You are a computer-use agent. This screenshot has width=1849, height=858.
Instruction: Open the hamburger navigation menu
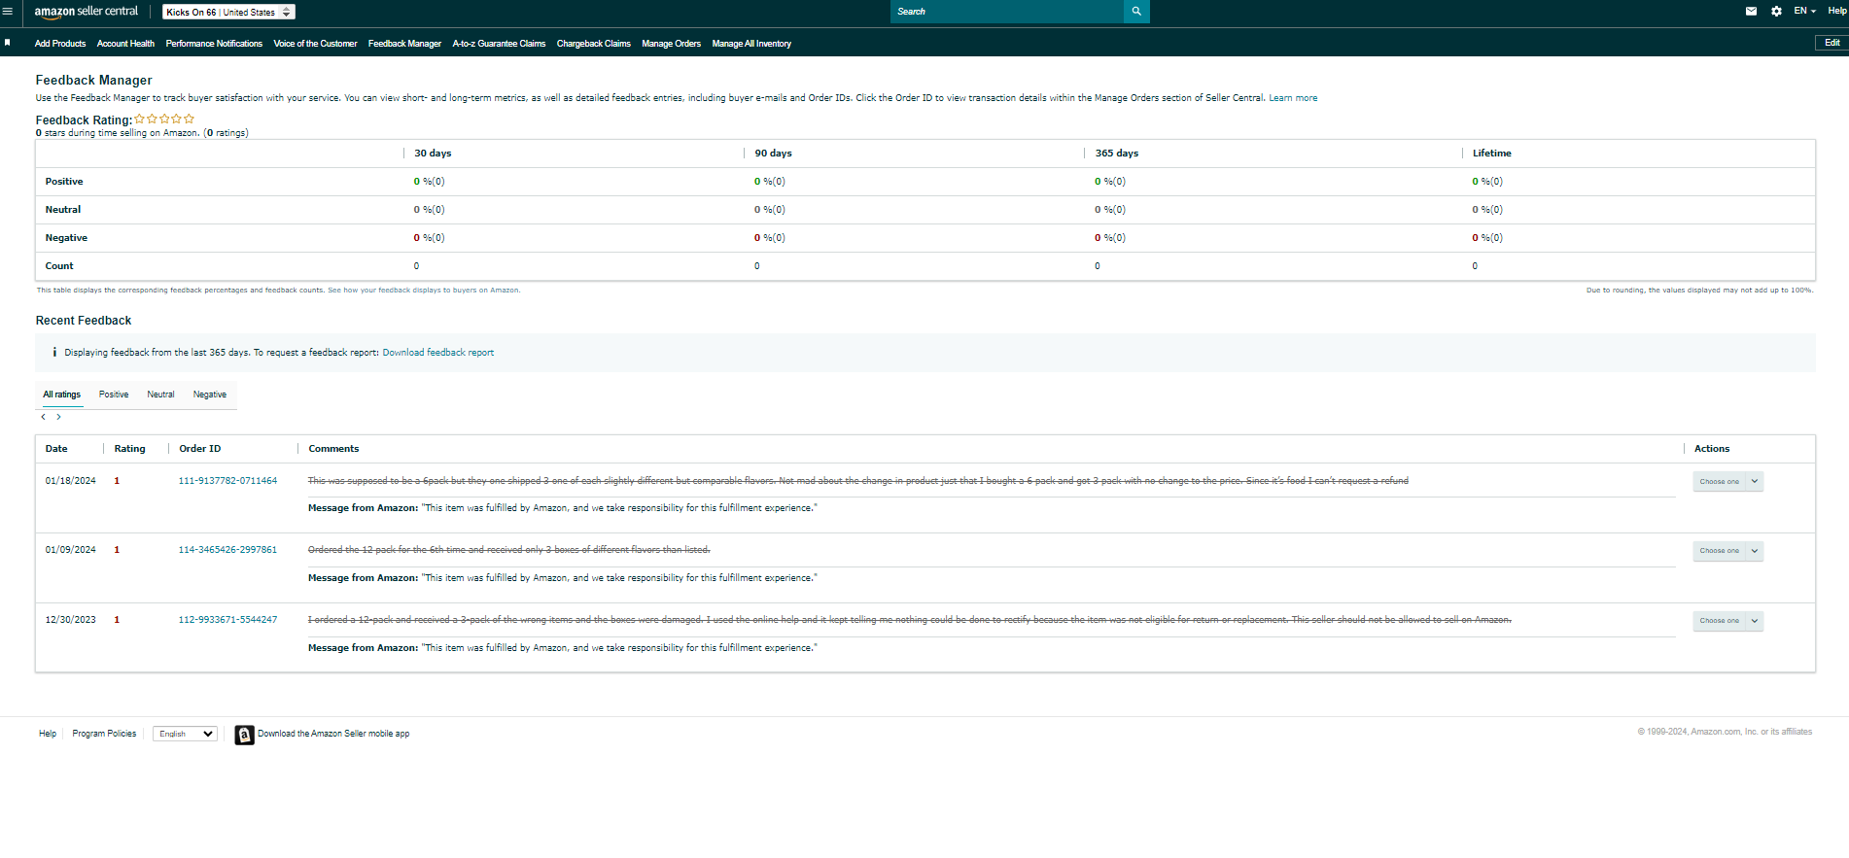(x=8, y=12)
